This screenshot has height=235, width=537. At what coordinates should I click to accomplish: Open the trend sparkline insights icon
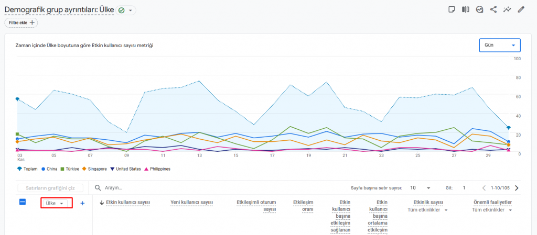click(507, 9)
